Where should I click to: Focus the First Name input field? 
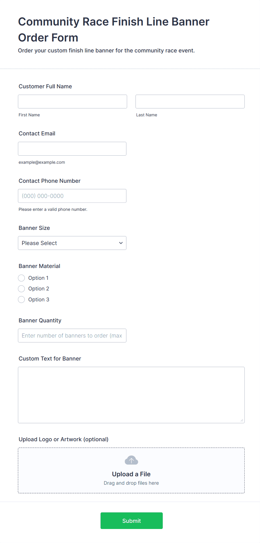[72, 101]
